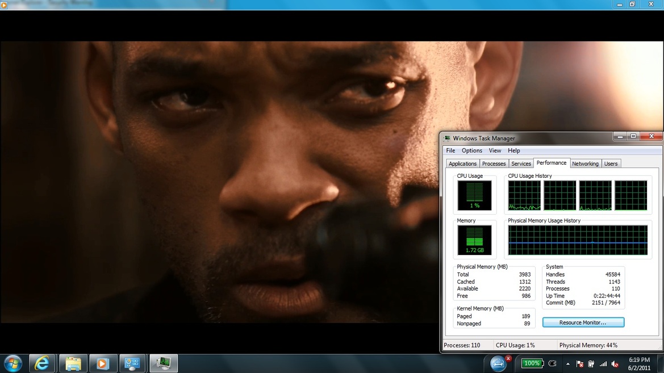Click the third CPU Usage History graph

pyautogui.click(x=595, y=195)
